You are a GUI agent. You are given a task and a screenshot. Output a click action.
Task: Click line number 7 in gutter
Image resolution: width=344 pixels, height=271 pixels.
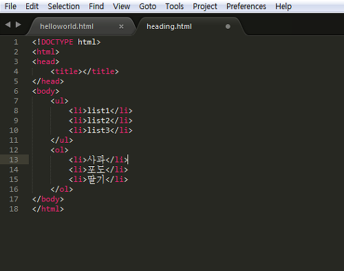(16, 101)
